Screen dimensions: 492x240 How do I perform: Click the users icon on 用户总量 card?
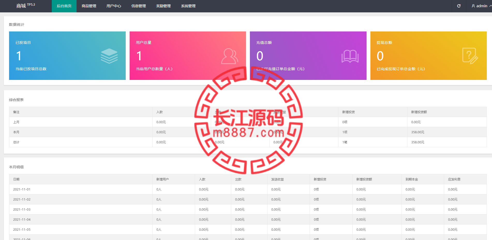[x=229, y=56]
